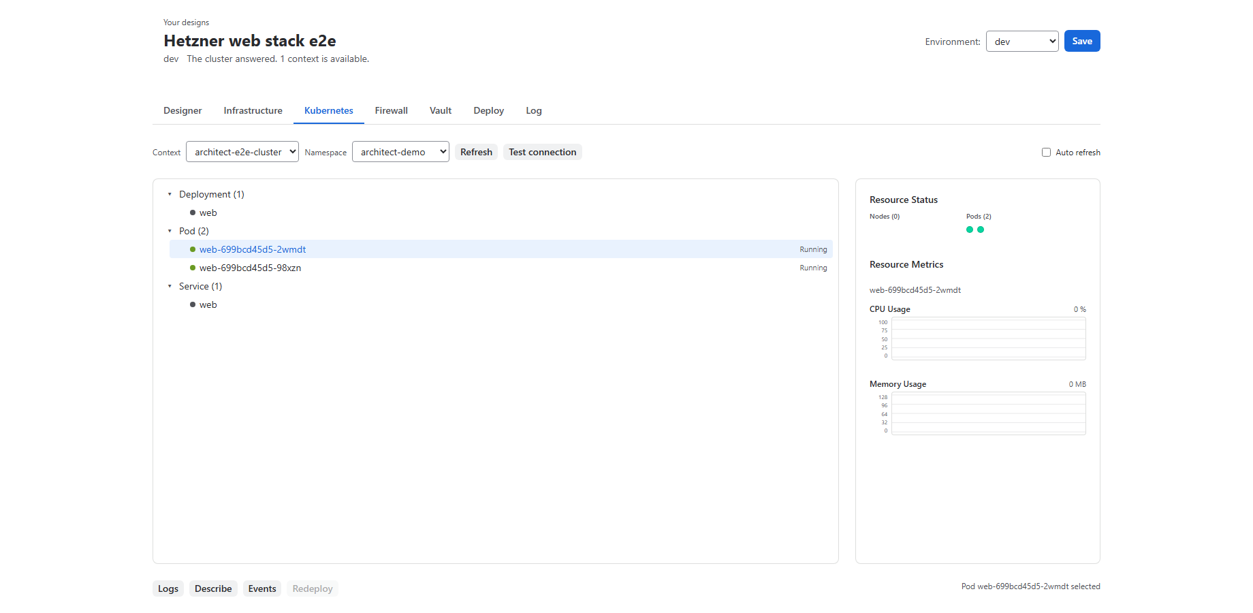Click the Nodes (0) label
The height and width of the screenshot is (613, 1253).
coord(885,217)
